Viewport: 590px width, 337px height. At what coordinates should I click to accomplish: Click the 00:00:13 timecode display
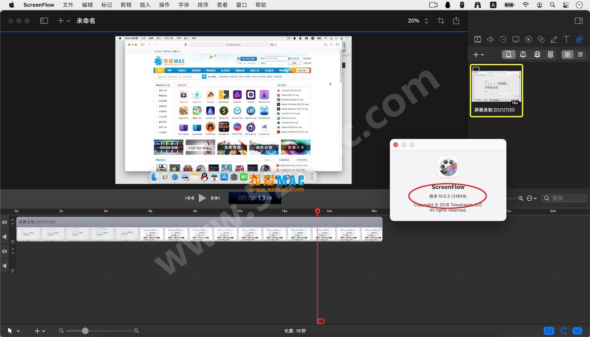tap(255, 198)
